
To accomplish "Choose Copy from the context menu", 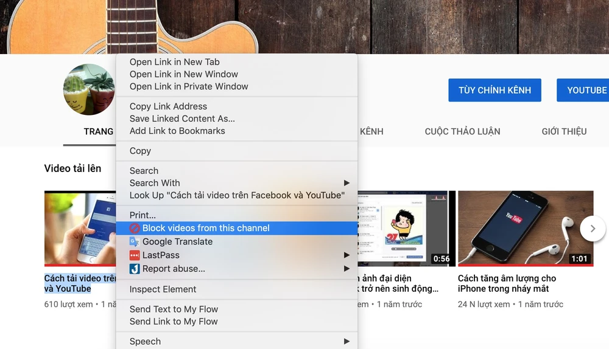I will click(236, 151).
